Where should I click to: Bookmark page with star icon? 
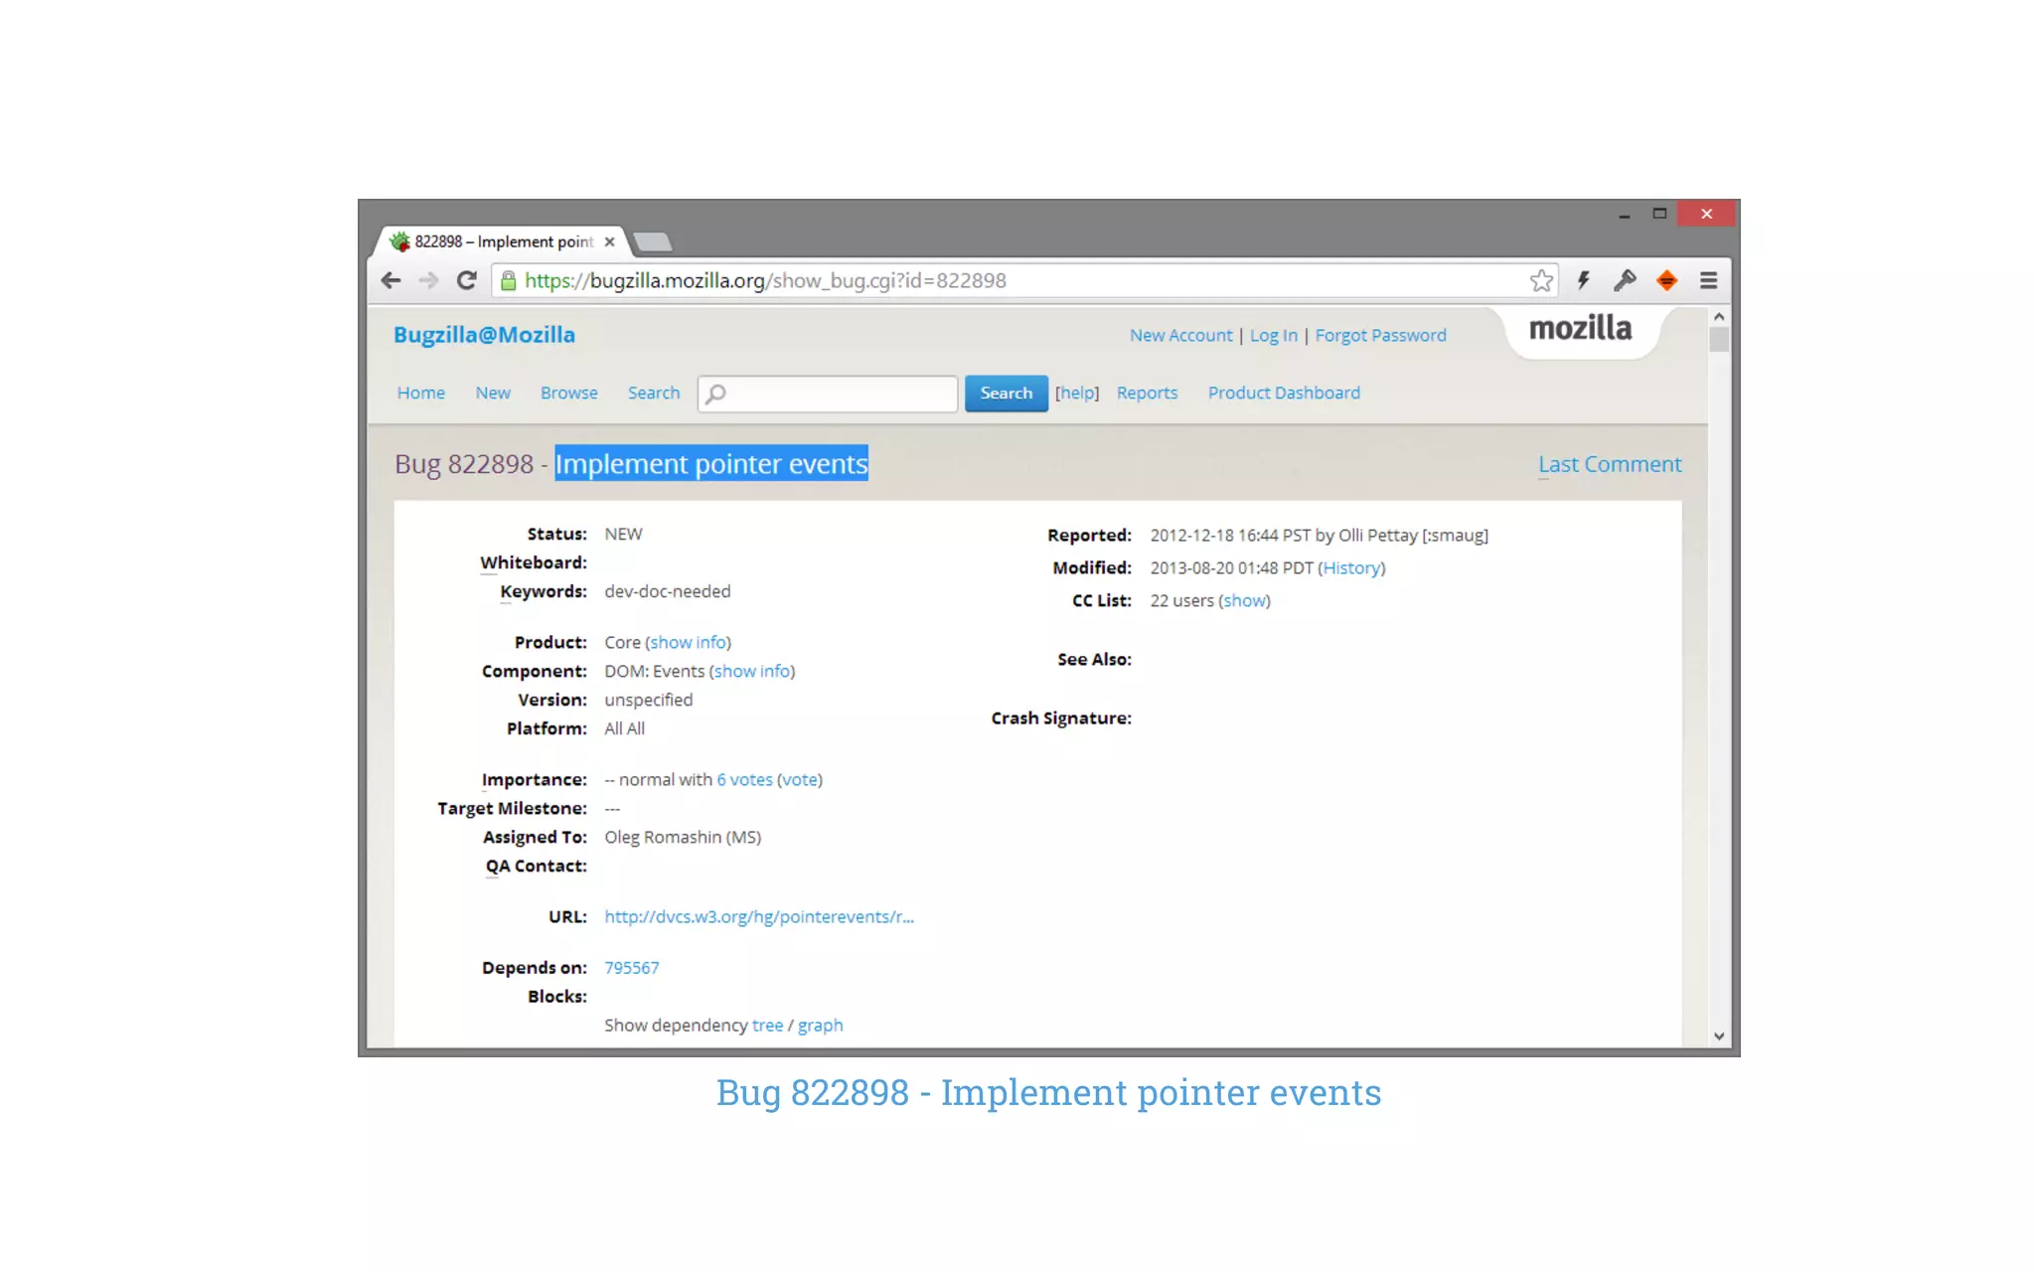tap(1541, 280)
